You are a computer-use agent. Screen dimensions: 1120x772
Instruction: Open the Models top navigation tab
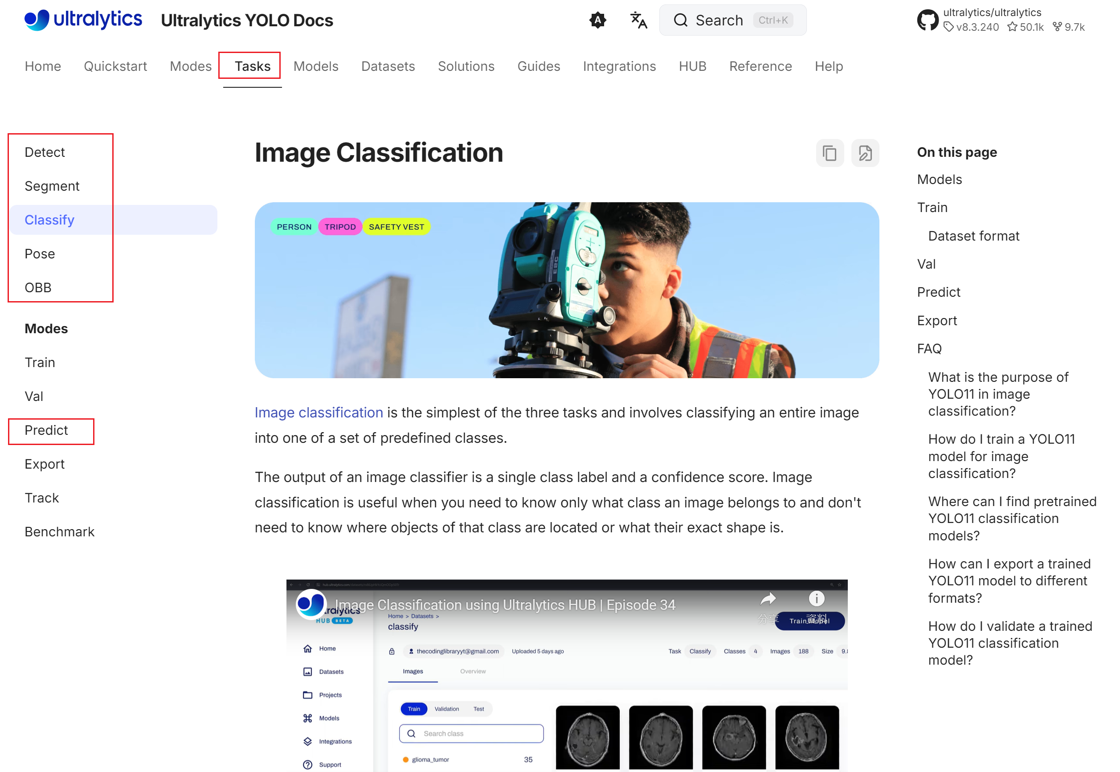pyautogui.click(x=315, y=66)
